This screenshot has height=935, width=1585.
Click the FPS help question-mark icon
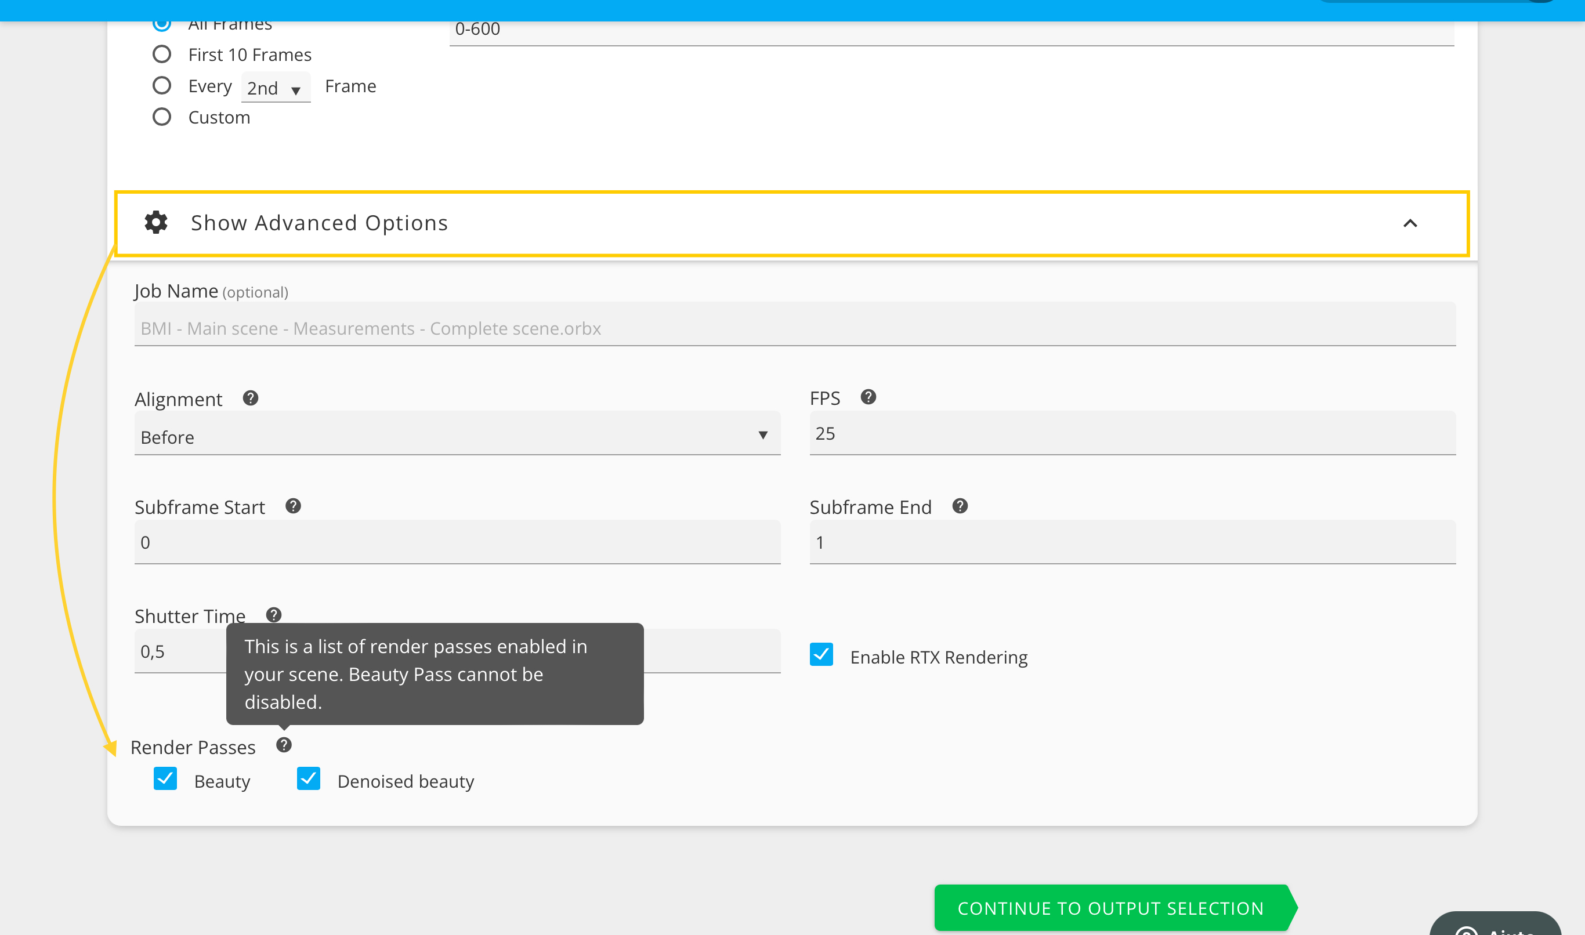pos(868,397)
